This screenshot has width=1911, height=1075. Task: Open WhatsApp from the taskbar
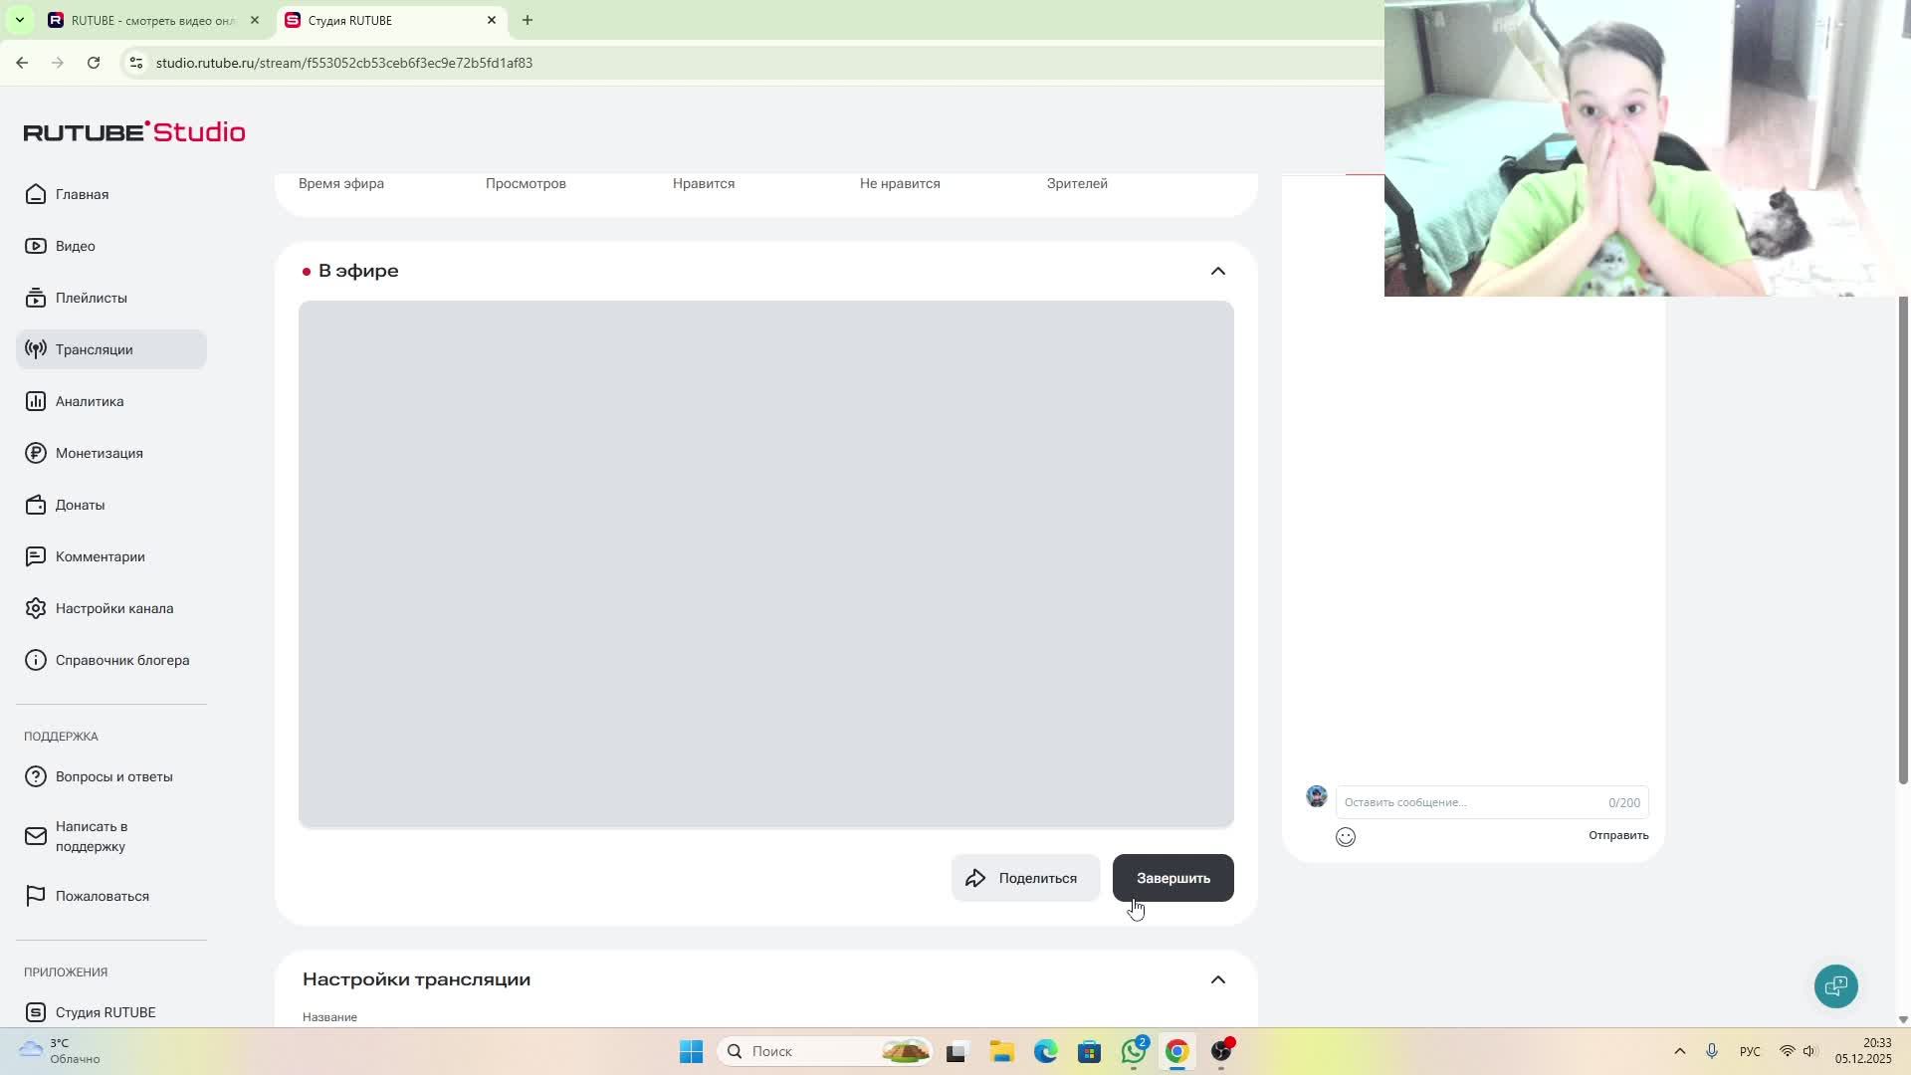[1133, 1051]
